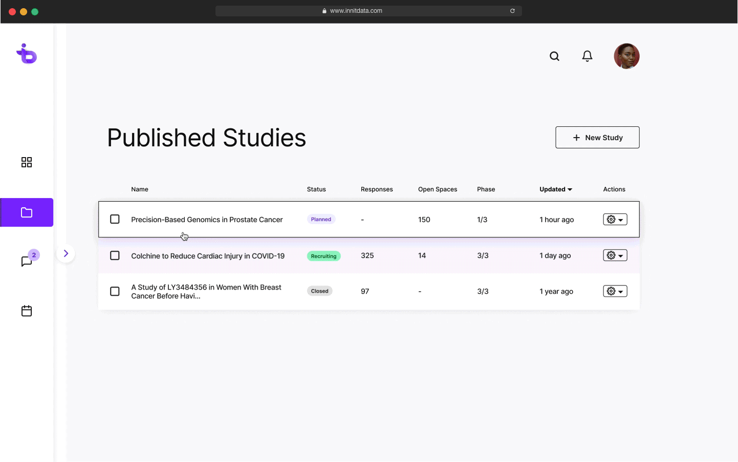This screenshot has height=462, width=738.
Task: Reload page using browser refresh icon
Action: click(512, 11)
